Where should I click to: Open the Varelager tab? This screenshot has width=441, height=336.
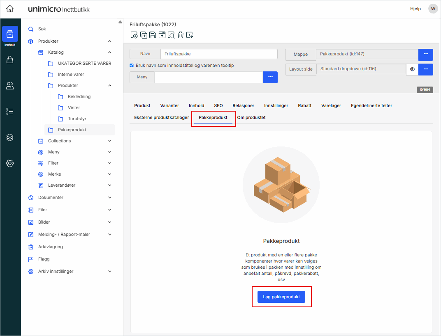[x=331, y=105]
